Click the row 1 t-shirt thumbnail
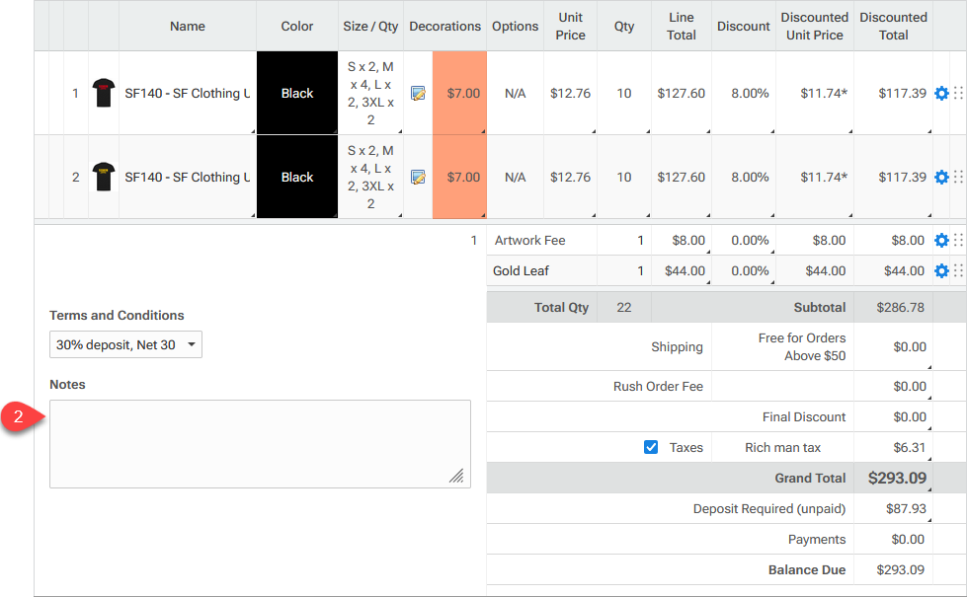 [x=103, y=94]
